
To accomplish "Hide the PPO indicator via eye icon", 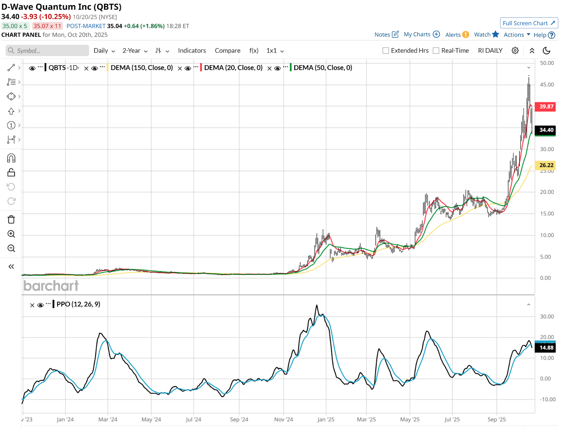I will [40, 305].
